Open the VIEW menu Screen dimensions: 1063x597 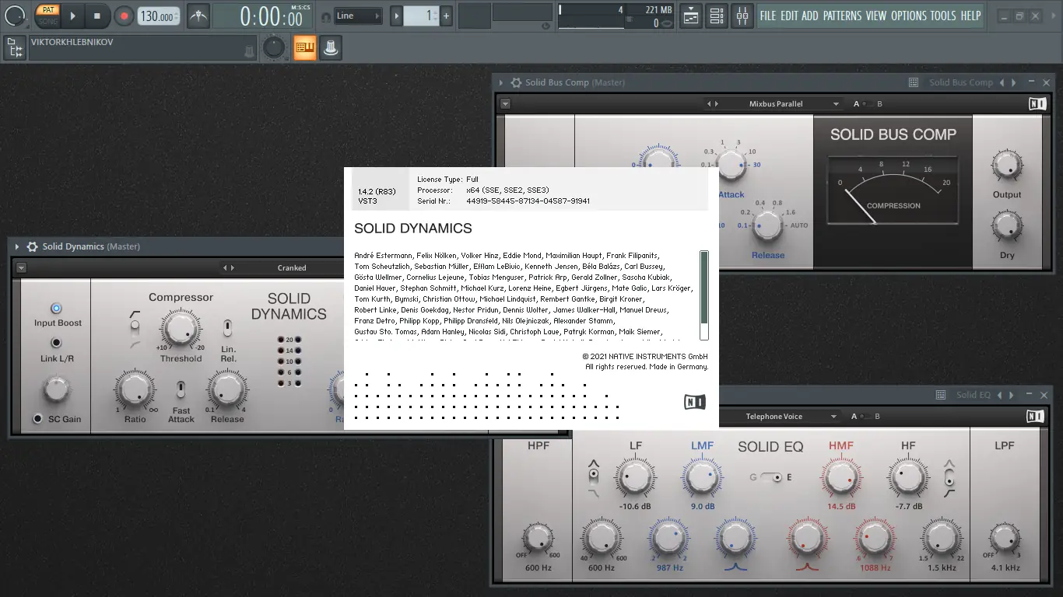(876, 16)
